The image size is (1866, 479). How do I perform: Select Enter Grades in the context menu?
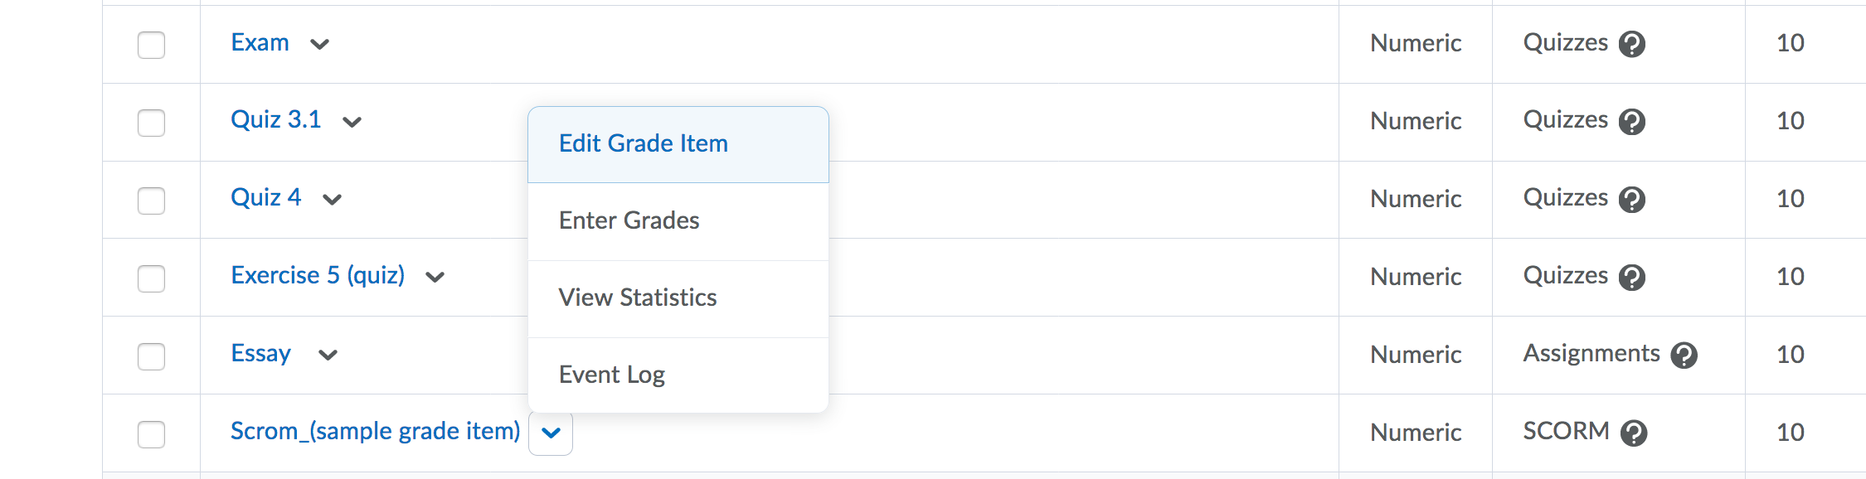[629, 220]
